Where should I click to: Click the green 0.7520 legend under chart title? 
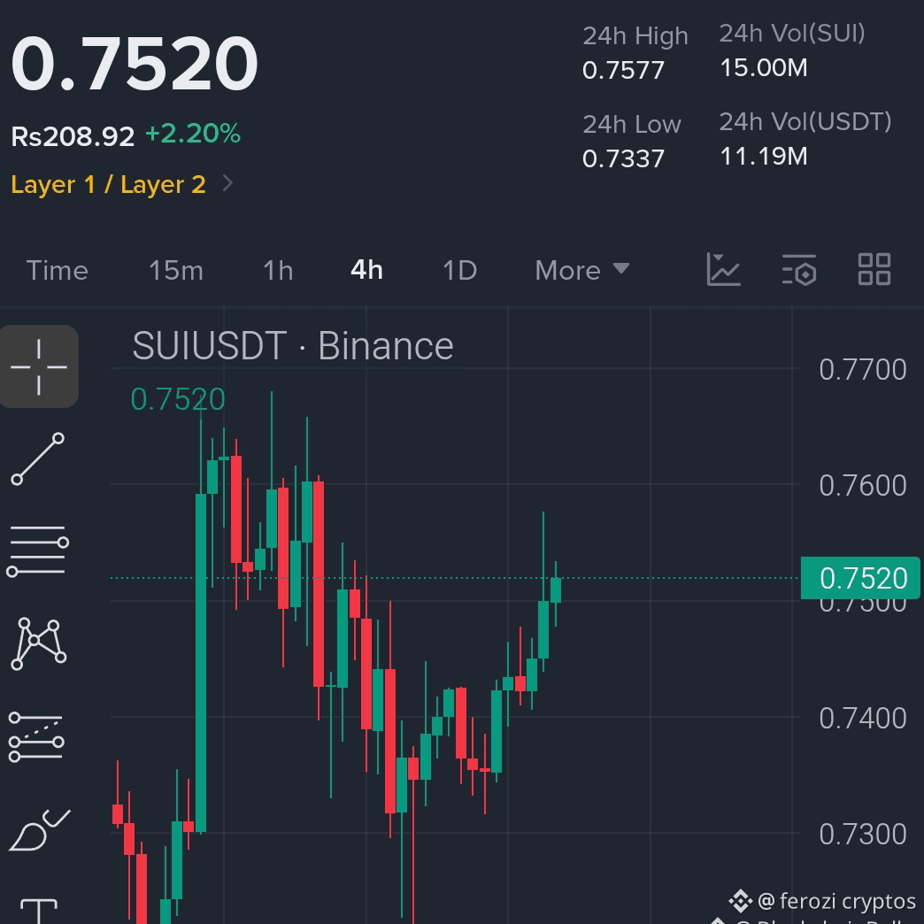[x=178, y=399]
